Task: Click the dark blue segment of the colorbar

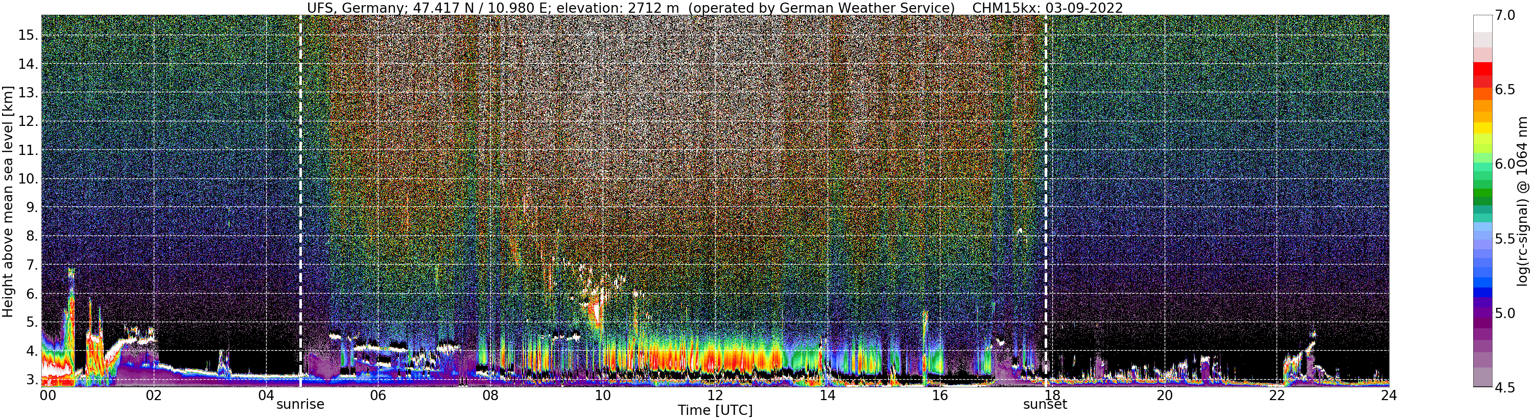Action: coord(1482,292)
